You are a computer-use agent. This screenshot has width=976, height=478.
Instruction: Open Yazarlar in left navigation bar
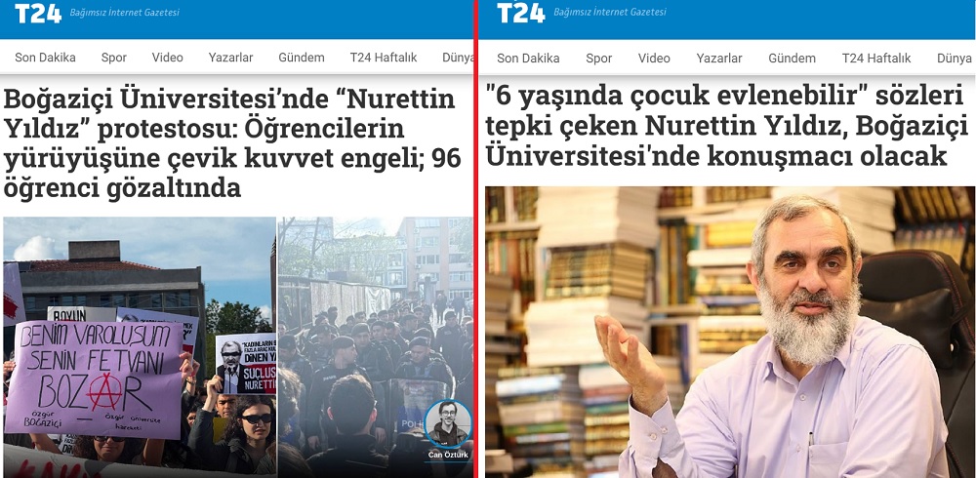[x=231, y=58]
